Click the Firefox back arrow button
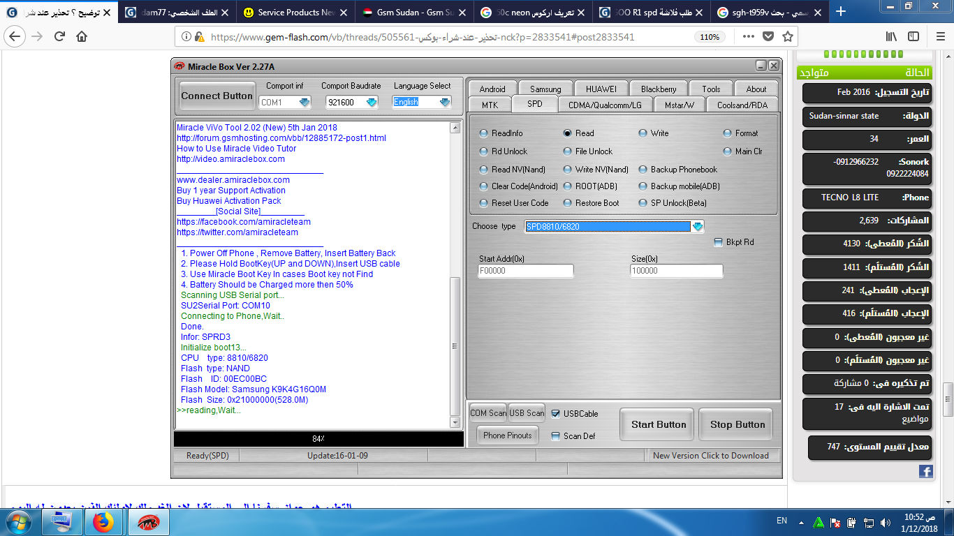Image resolution: width=954 pixels, height=536 pixels. [16, 36]
